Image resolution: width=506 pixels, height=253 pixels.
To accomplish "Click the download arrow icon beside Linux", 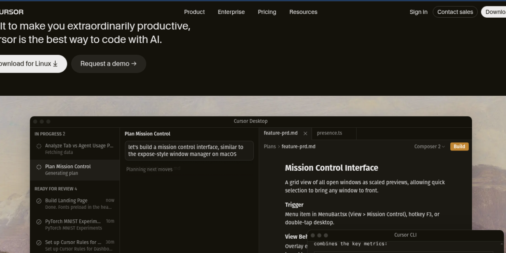I will click(x=55, y=64).
